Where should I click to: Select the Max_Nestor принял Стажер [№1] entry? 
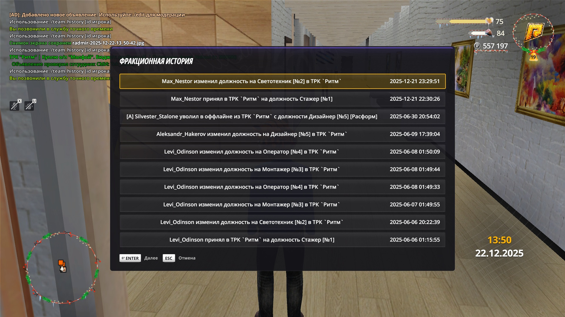282,99
